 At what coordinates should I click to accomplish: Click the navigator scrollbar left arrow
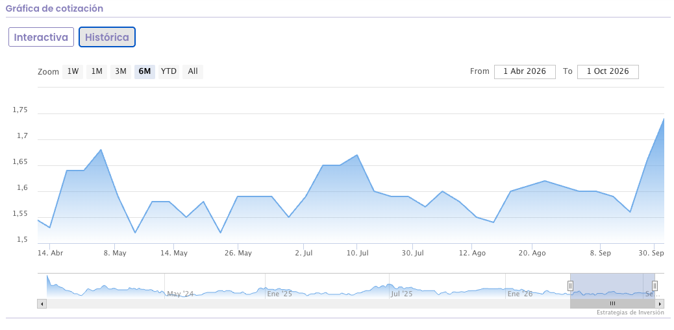click(x=42, y=304)
